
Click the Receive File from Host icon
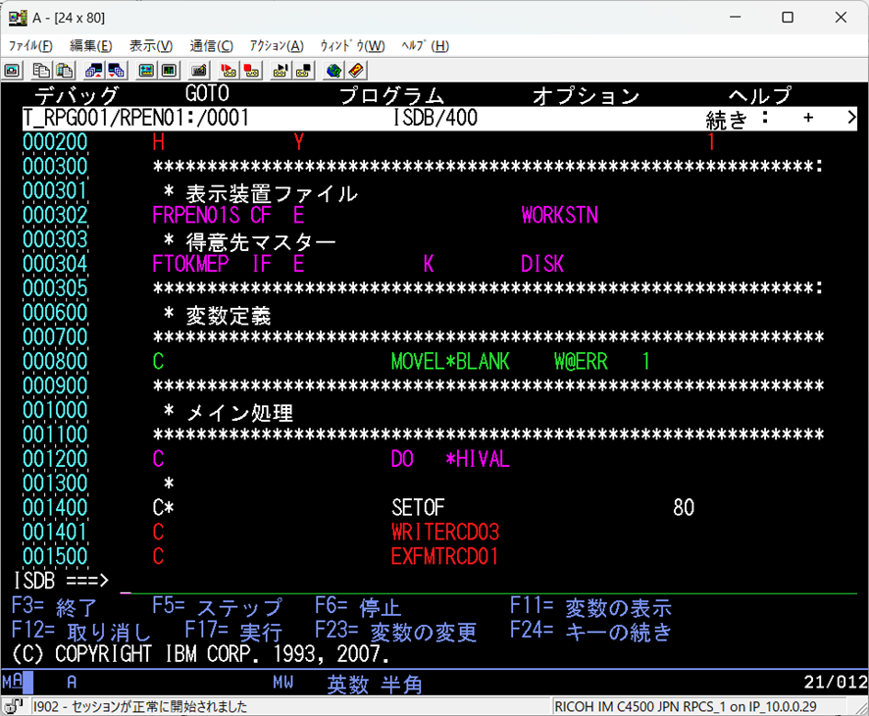(117, 71)
